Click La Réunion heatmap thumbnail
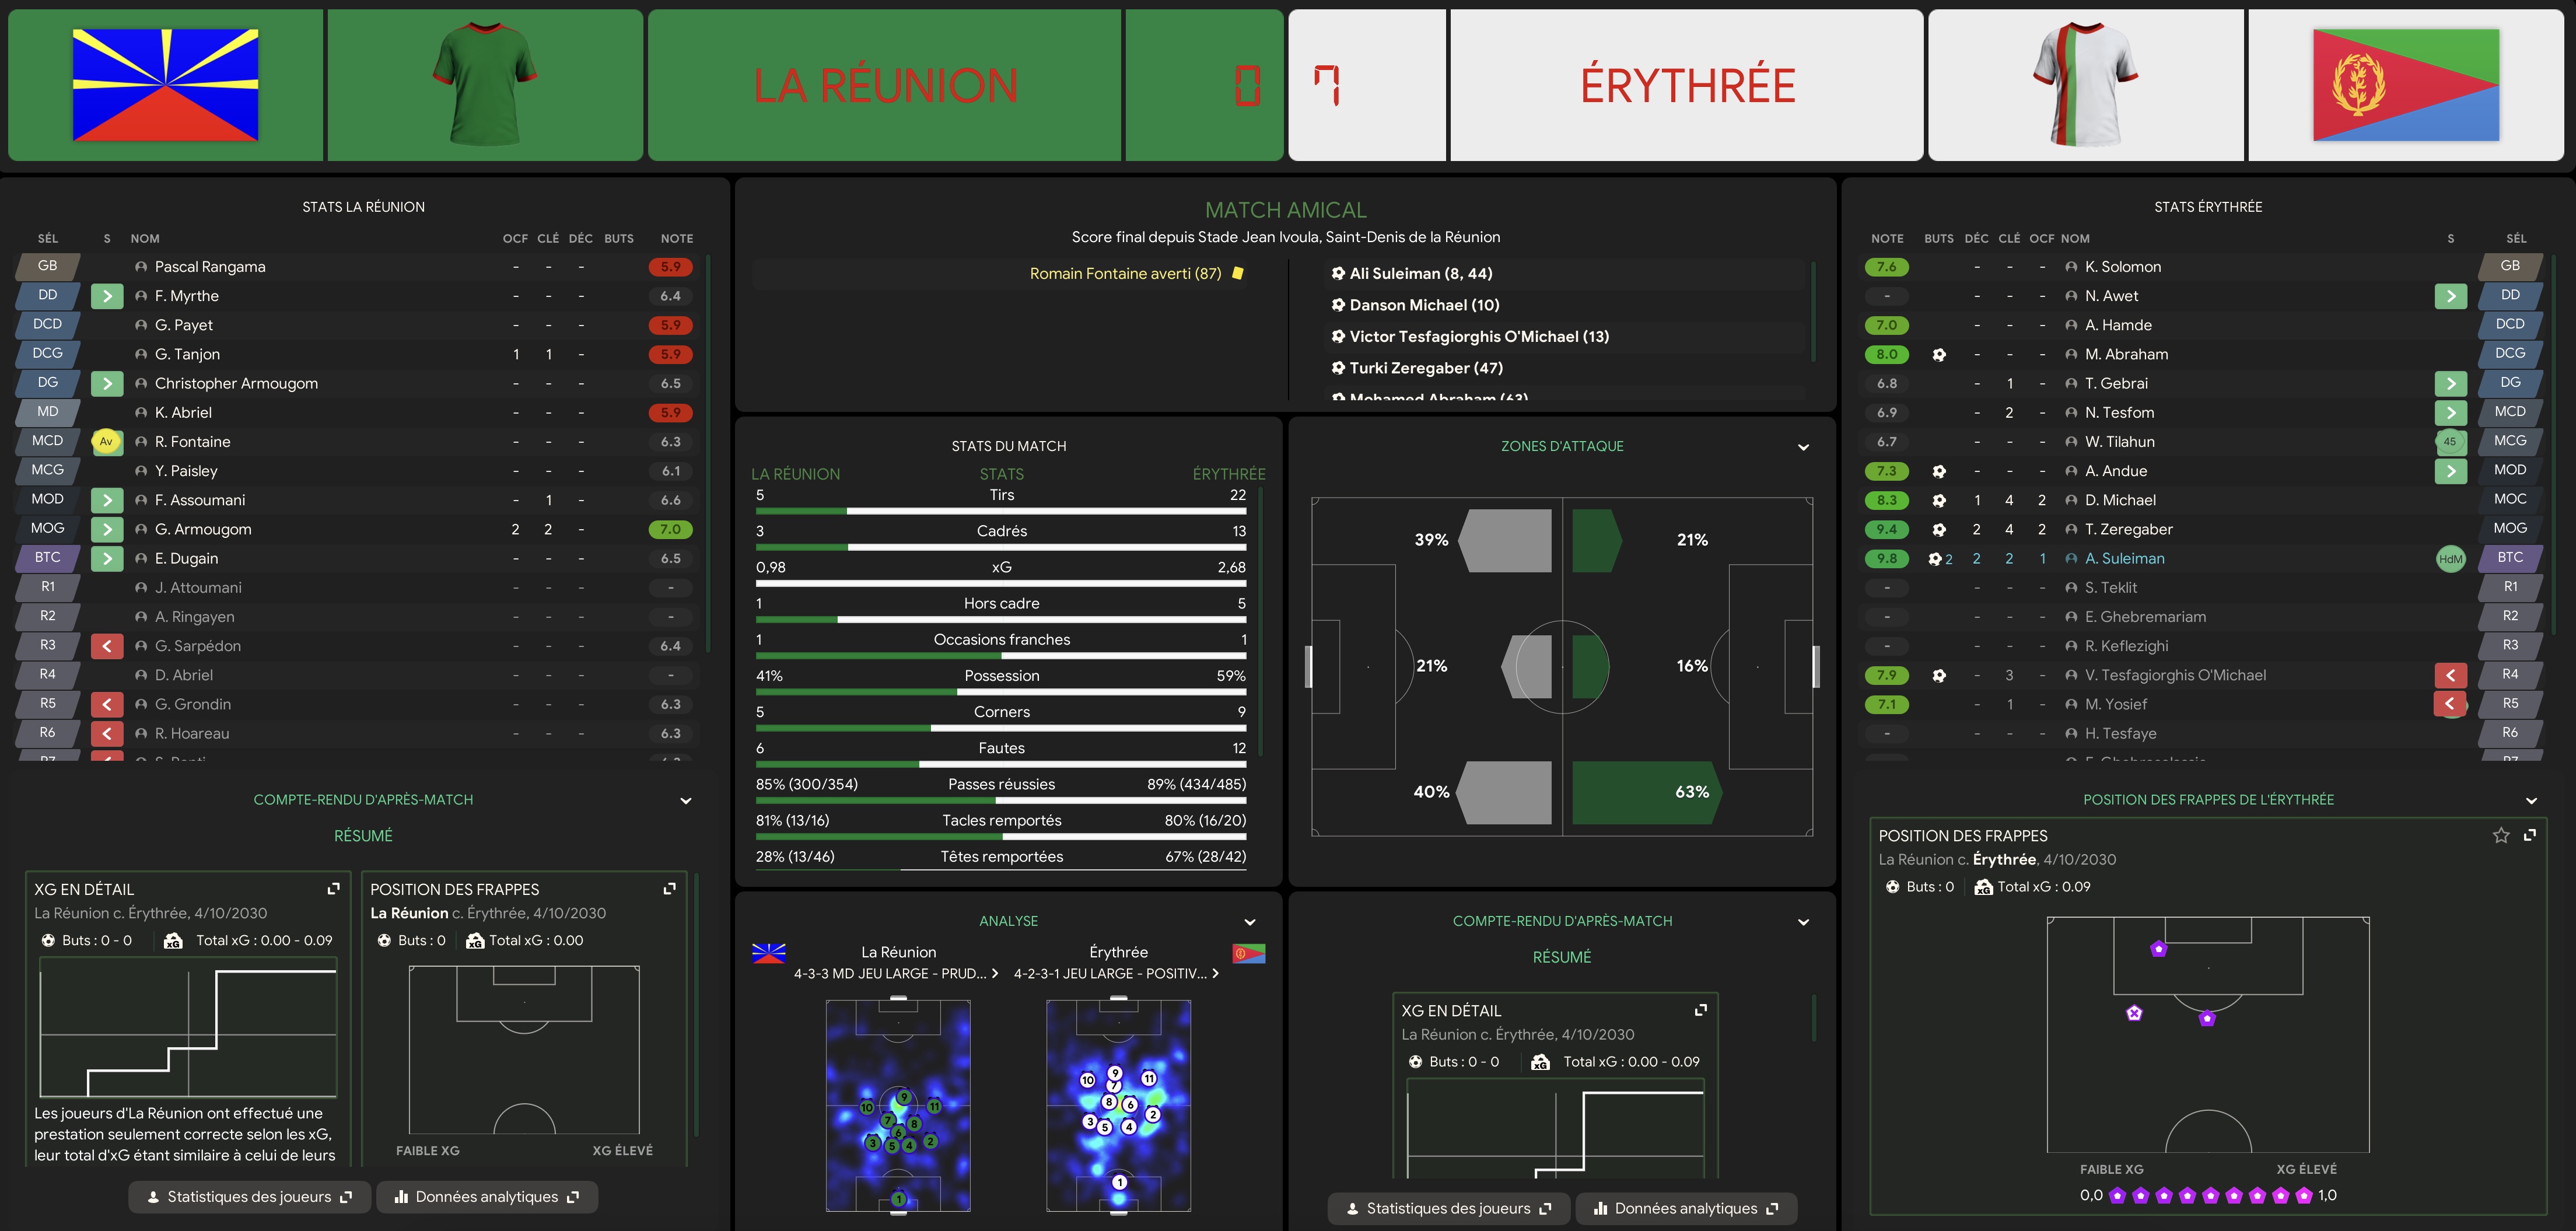This screenshot has width=2576, height=1231. [x=898, y=1106]
